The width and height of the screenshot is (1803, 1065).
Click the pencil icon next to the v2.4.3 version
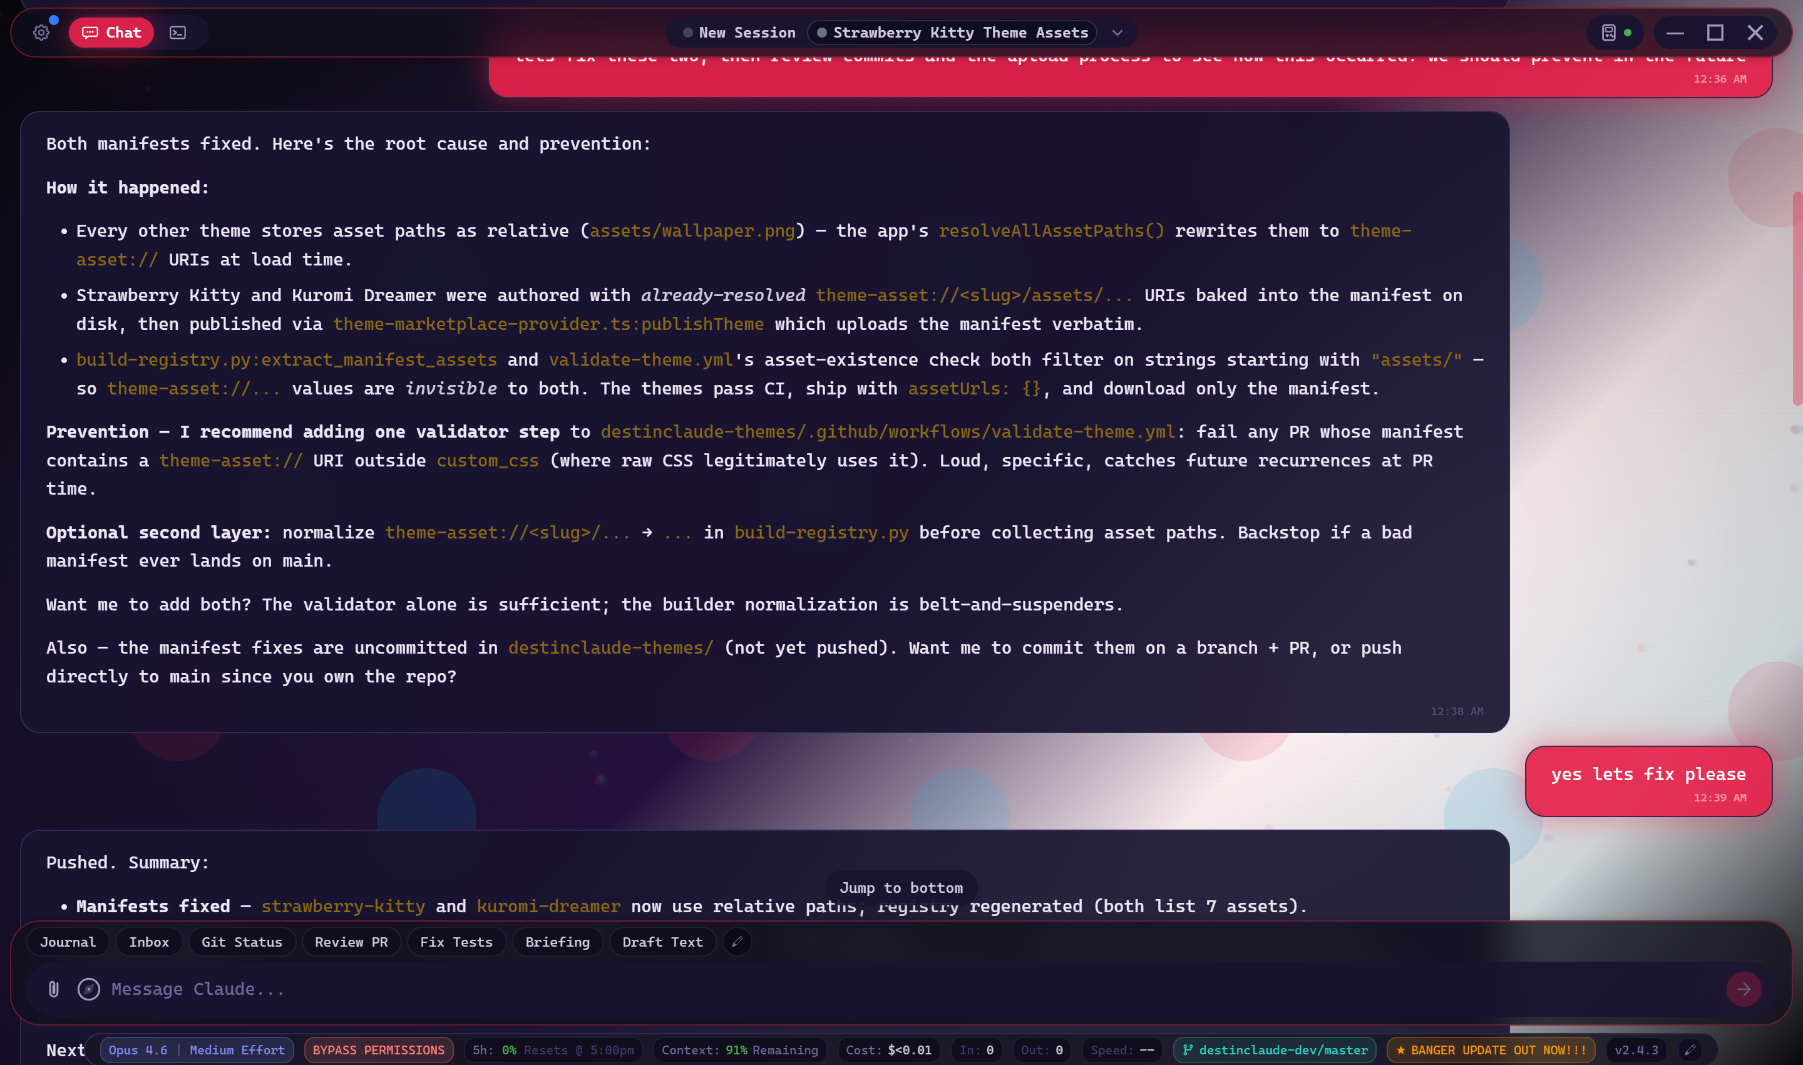[1691, 1050]
